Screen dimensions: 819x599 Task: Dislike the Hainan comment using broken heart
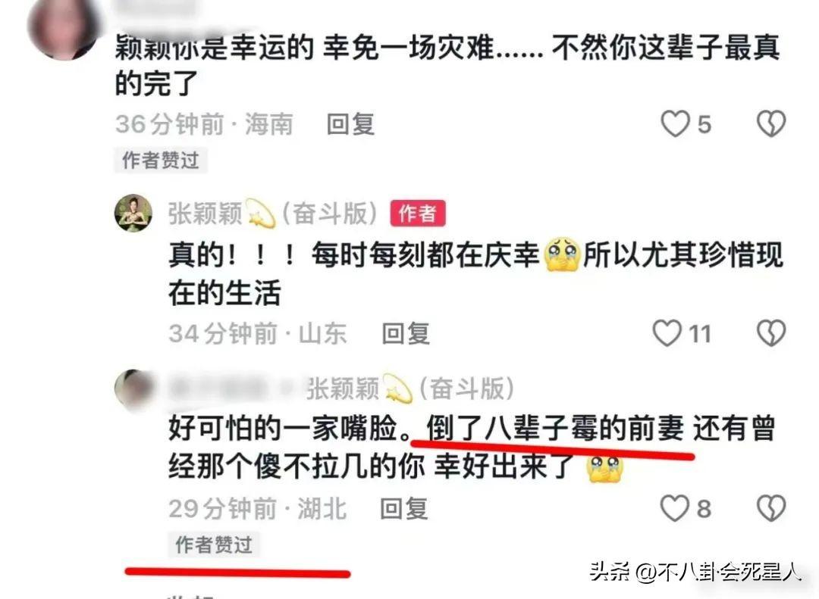click(771, 123)
